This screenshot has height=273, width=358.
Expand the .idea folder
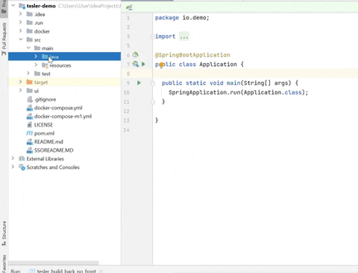pos(21,14)
